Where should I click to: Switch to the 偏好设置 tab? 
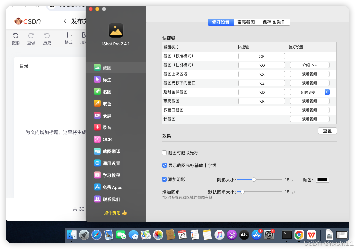pos(221,22)
